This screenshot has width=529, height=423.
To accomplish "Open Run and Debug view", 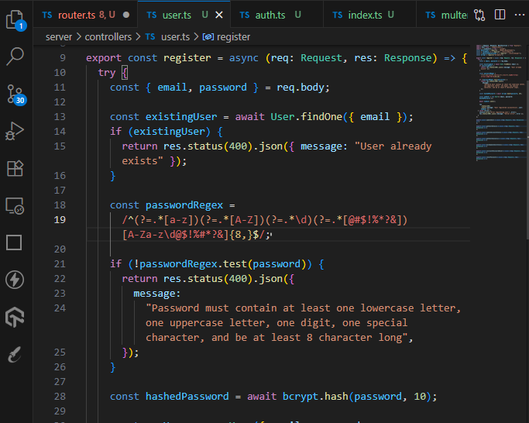I will tap(15, 131).
